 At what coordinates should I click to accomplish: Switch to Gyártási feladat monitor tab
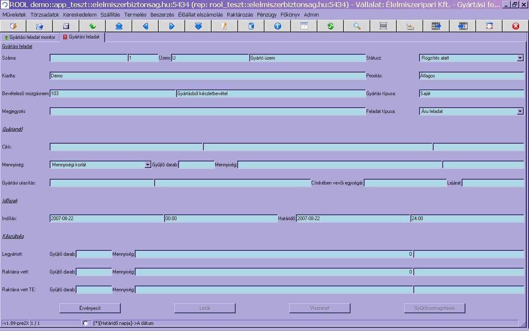(30, 37)
